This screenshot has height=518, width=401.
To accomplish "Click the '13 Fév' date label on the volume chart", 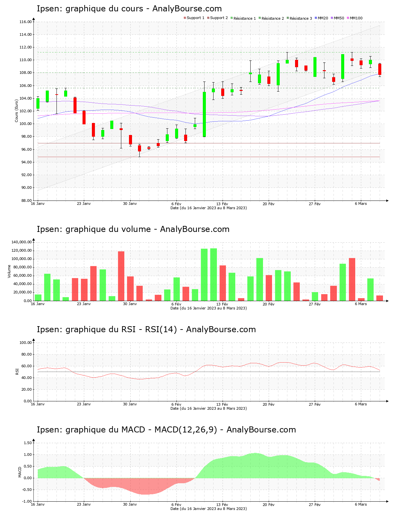I will (x=222, y=304).
